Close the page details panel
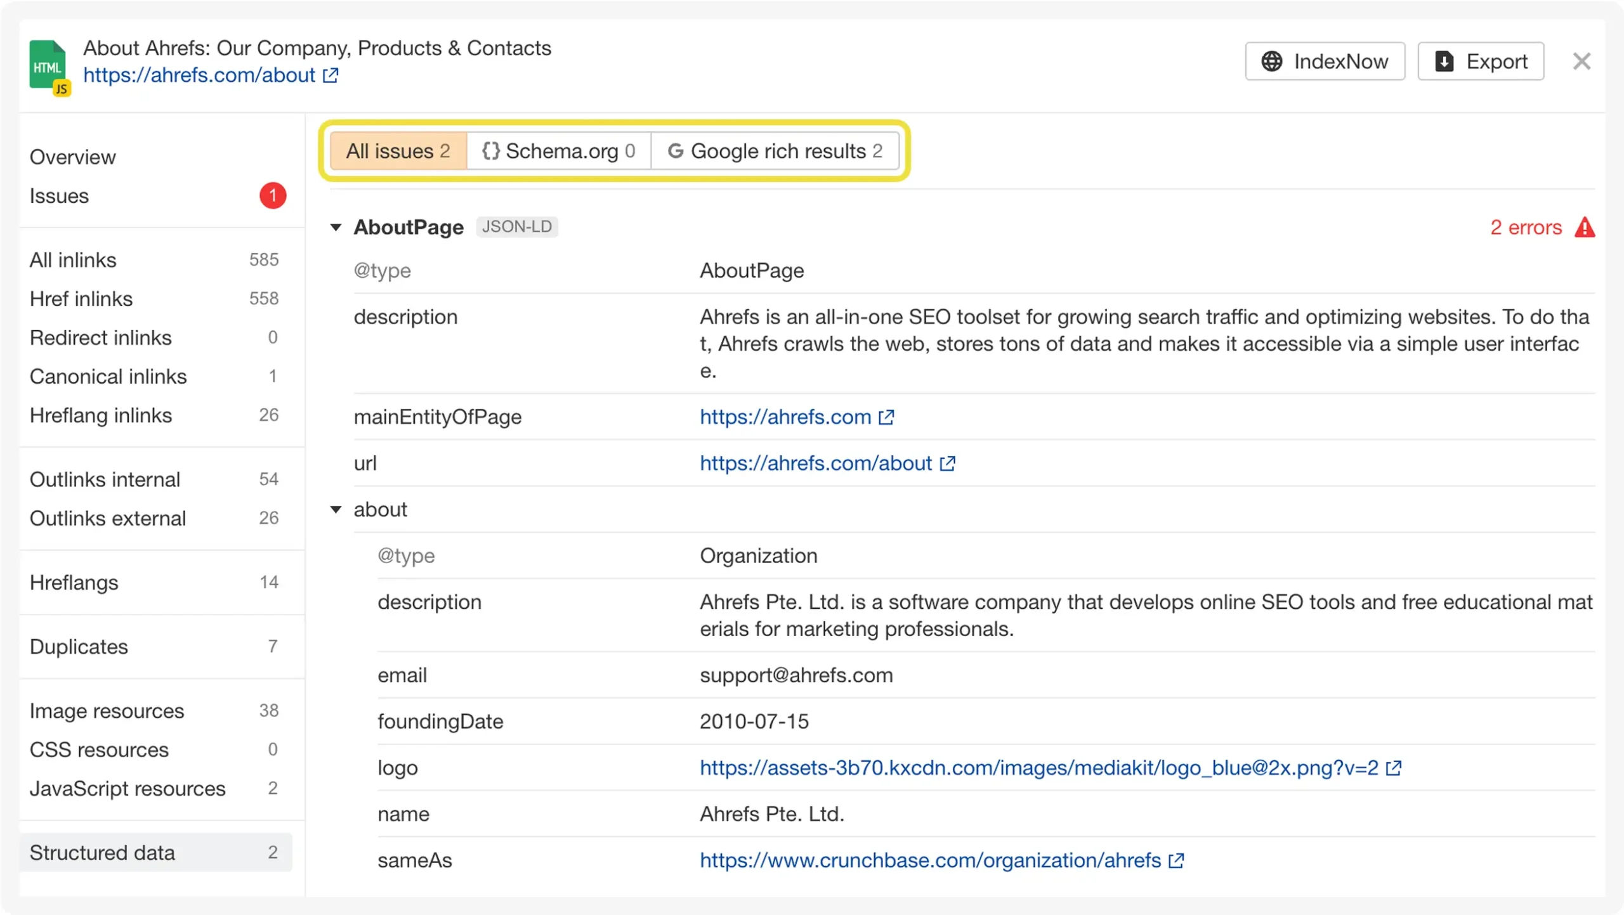The width and height of the screenshot is (1624, 915). click(1581, 62)
